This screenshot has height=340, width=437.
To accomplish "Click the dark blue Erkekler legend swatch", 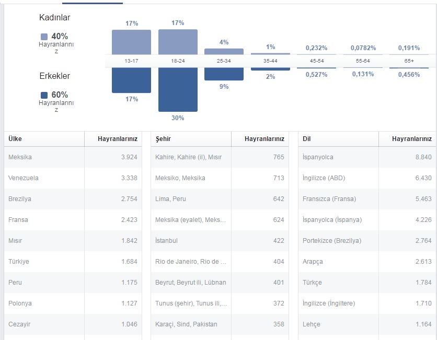I will click(44, 95).
